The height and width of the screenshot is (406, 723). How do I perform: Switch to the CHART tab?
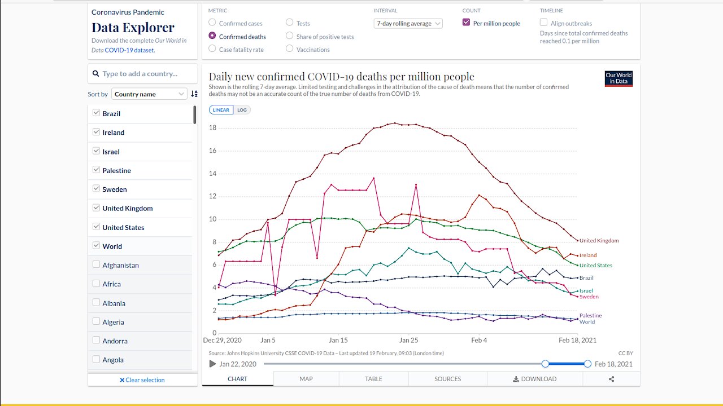coord(237,379)
